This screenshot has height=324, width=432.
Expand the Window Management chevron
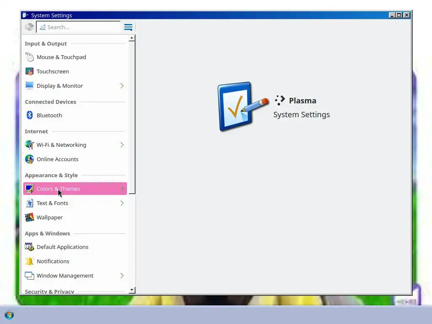coord(122,275)
